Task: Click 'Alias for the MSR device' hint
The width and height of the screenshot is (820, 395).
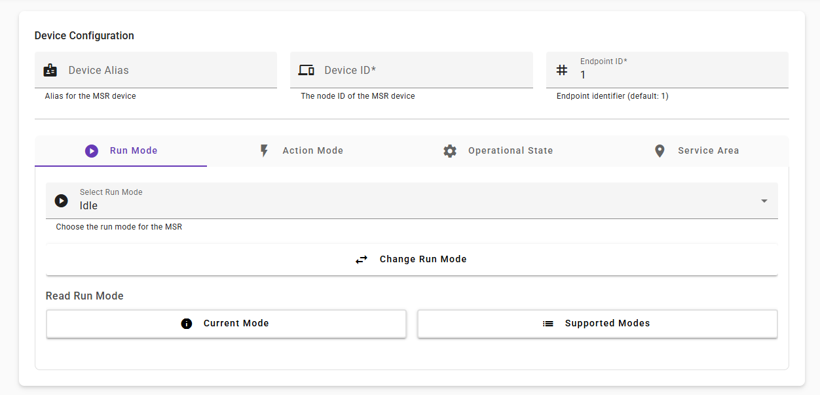Action: pos(90,96)
